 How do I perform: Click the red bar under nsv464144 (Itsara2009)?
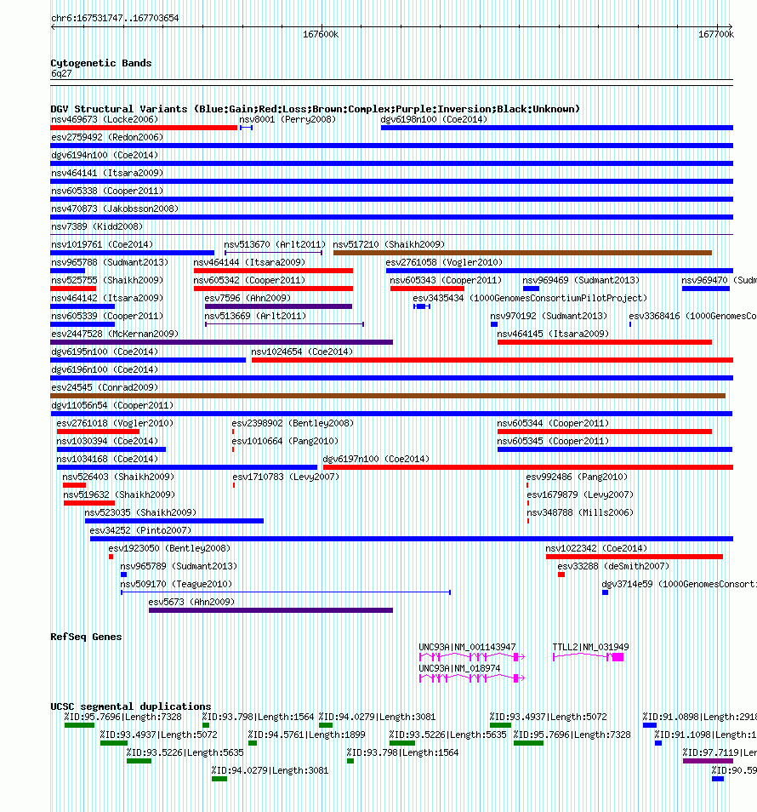point(273,271)
